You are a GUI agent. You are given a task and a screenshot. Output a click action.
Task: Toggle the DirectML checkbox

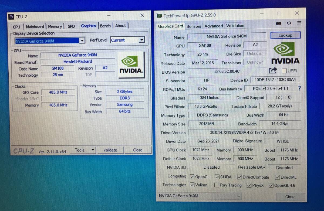[x=277, y=177]
